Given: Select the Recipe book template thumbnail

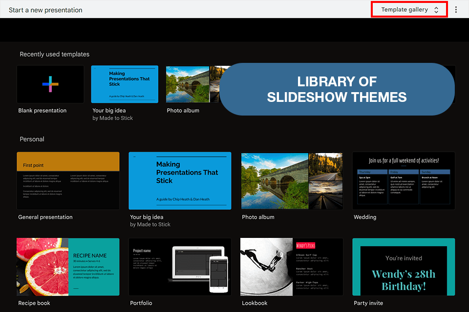Looking at the screenshot, I should point(68,267).
